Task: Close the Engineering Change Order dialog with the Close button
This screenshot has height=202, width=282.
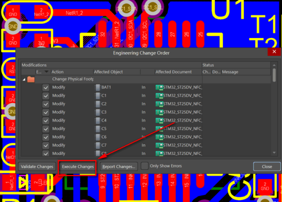Action: coord(266,167)
